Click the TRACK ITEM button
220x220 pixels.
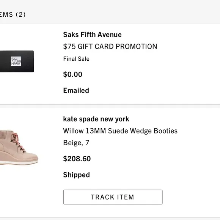(113, 197)
